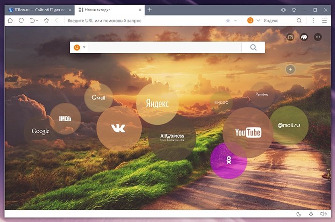Click the orange search engine icon in toolbar
Screen dimensions: 335x222
click(250, 21)
